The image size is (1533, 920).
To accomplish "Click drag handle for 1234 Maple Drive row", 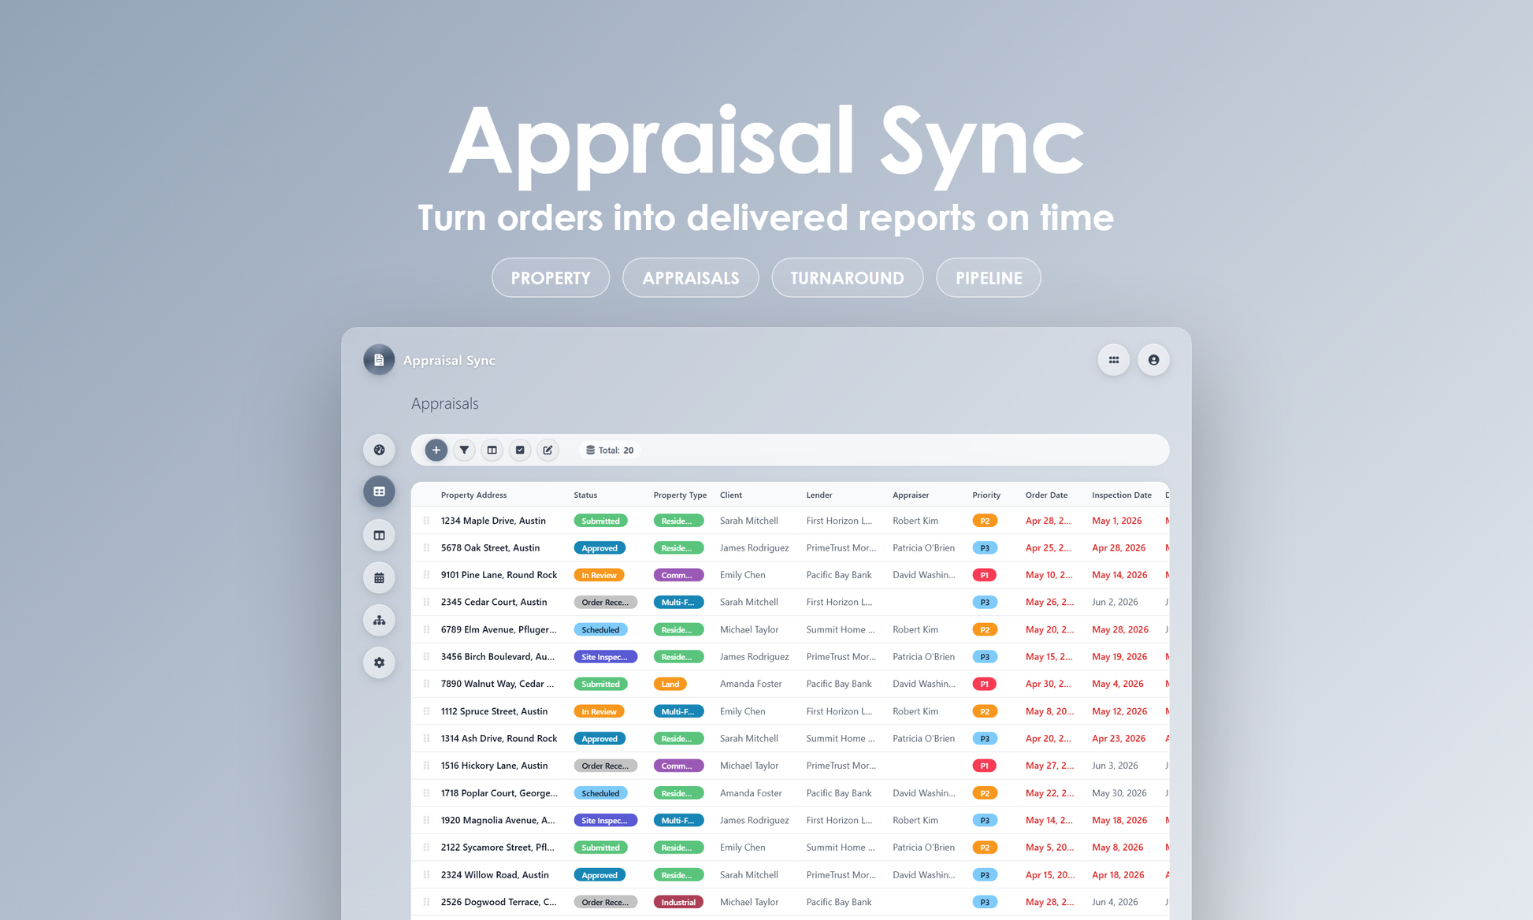I will (x=426, y=521).
